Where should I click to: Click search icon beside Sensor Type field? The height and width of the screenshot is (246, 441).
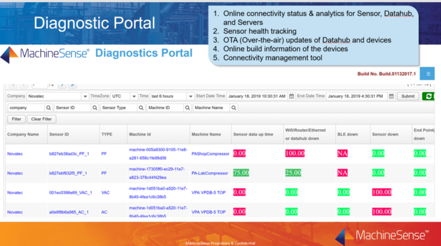click(141, 108)
